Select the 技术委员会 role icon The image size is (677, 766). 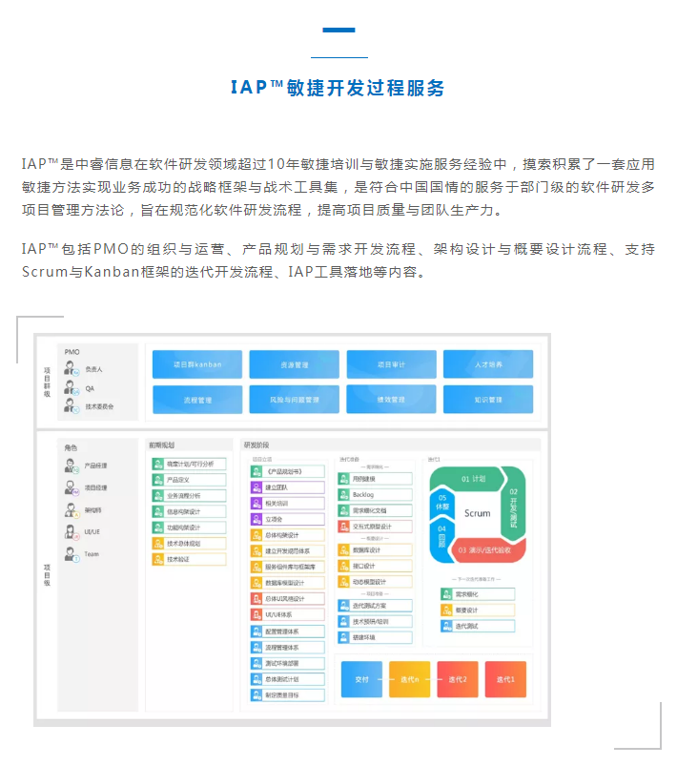point(71,405)
